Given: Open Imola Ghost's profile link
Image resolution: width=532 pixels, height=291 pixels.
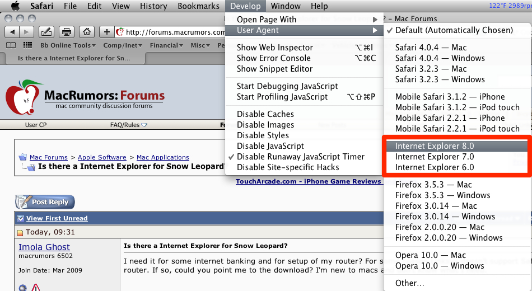Looking at the screenshot, I should (x=44, y=247).
